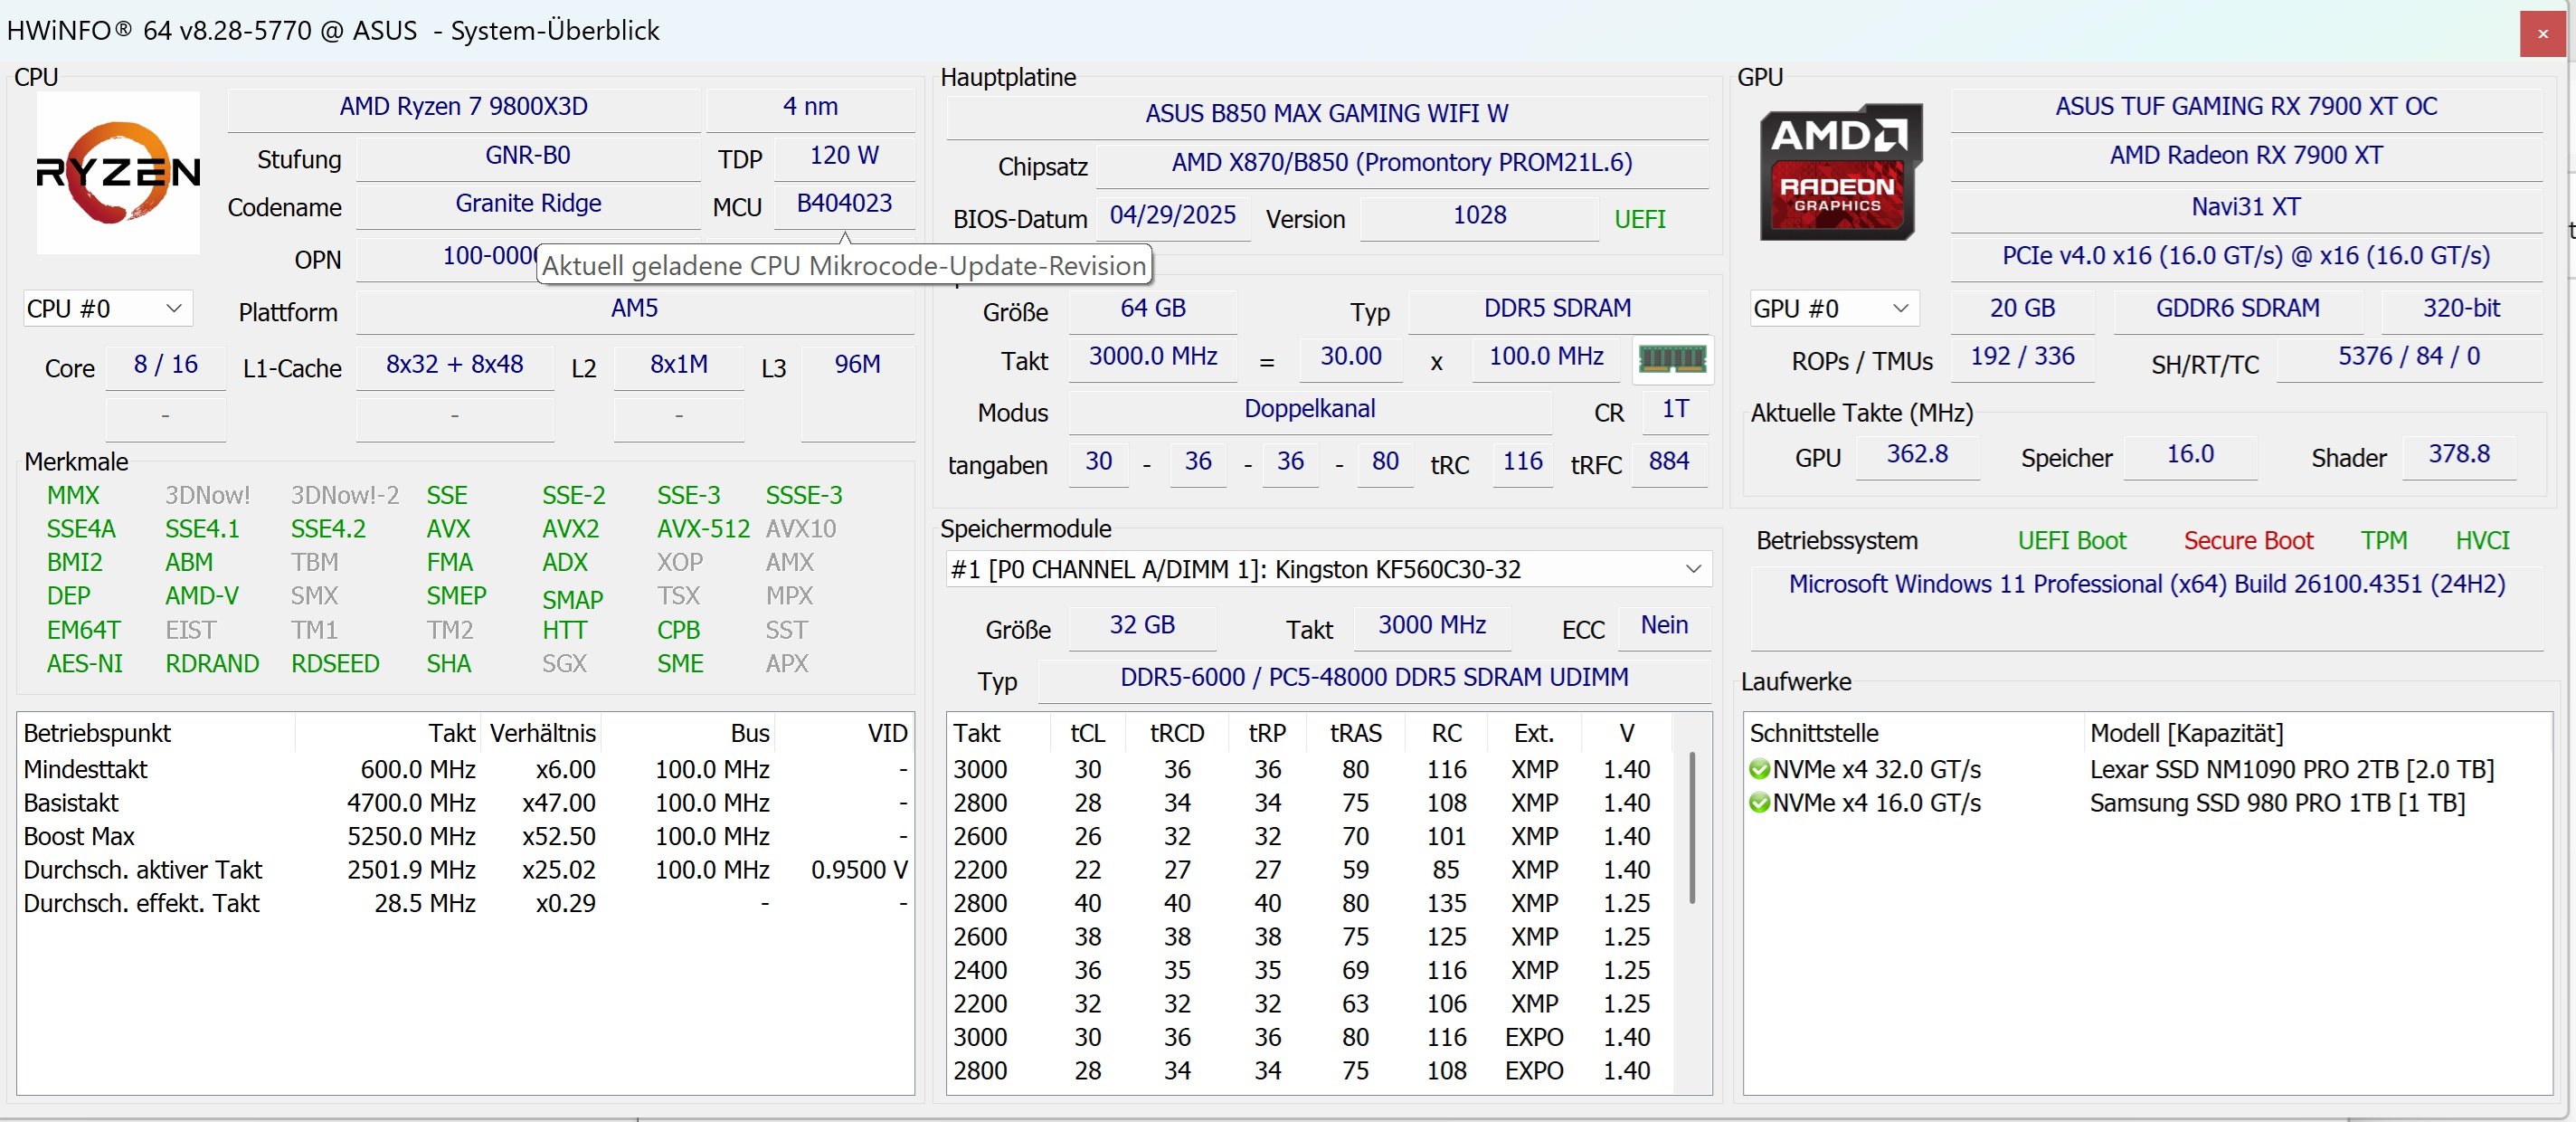Image resolution: width=2576 pixels, height=1122 pixels.
Task: Click the UEFI label beside BIOS version
Action: tap(1639, 220)
